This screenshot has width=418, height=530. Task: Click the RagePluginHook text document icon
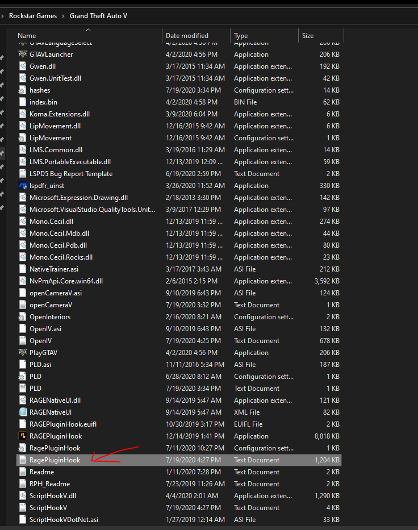23,460
